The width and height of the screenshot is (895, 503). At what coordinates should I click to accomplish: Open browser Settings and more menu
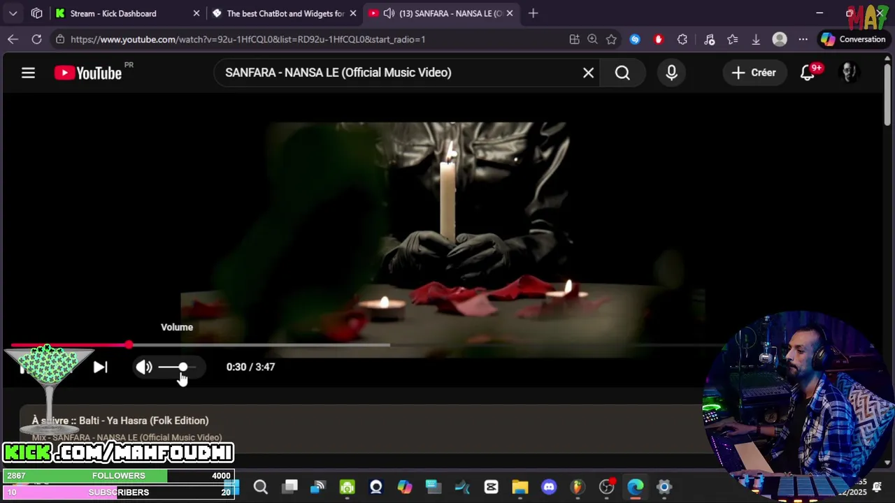(x=803, y=40)
